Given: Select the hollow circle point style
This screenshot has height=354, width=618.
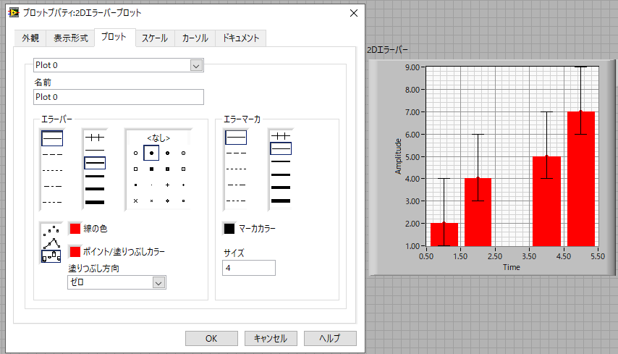Looking at the screenshot, I should point(135,153).
